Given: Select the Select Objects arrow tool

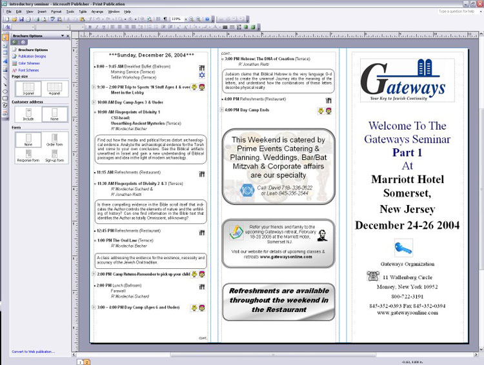Looking at the screenshot, I should click(5, 37).
